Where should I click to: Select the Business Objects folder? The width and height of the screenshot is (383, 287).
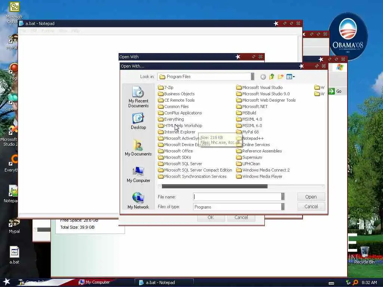[x=177, y=94]
